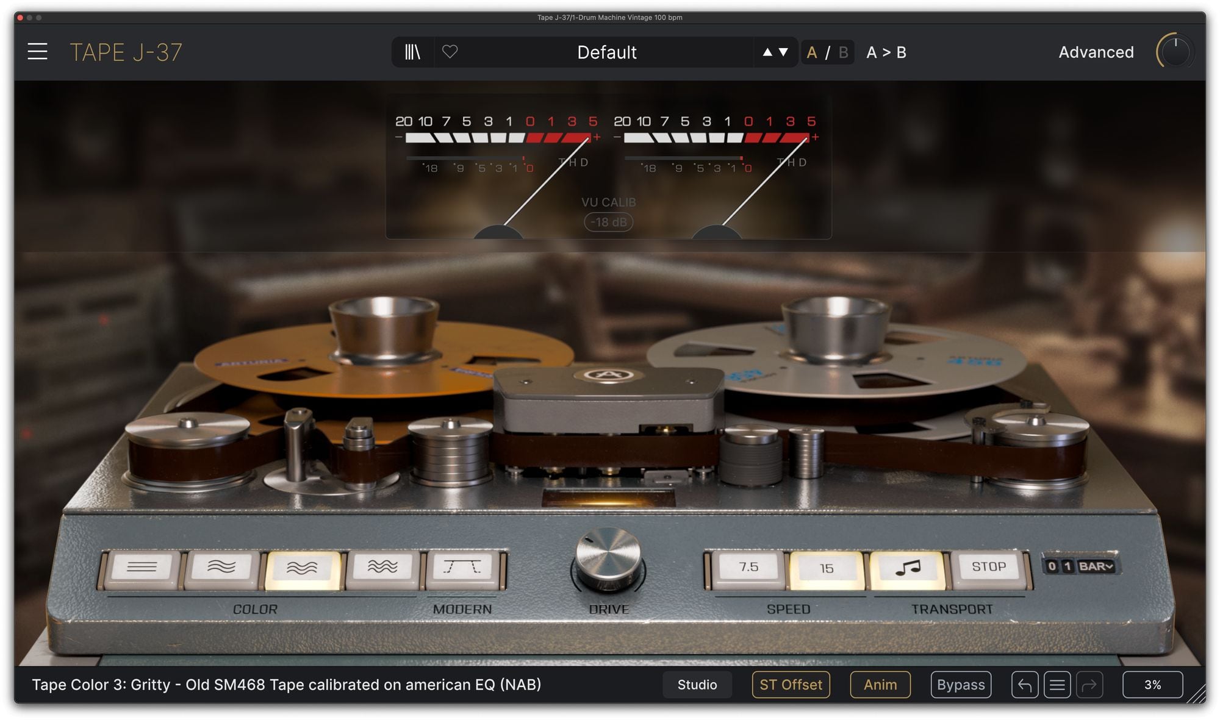The height and width of the screenshot is (720, 1220).
Task: Expand the BAR unit dropdown
Action: [1096, 566]
